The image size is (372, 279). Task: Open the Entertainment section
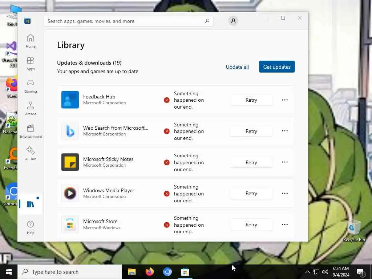pyautogui.click(x=31, y=131)
